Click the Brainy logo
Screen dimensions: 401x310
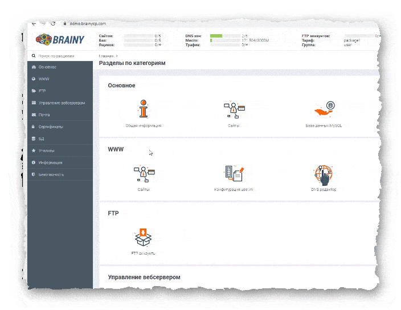tap(60, 39)
